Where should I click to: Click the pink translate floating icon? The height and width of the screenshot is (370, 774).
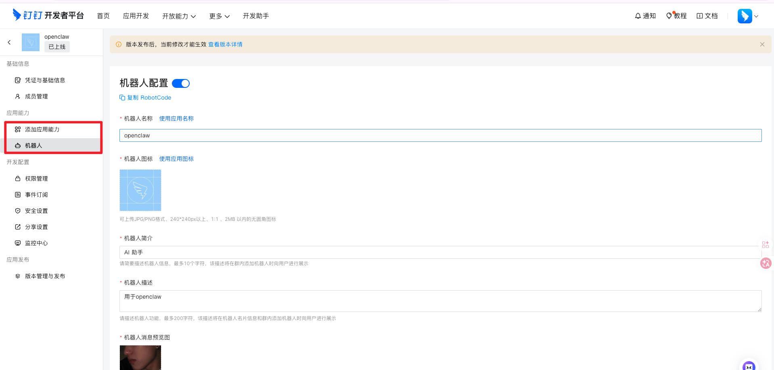coord(766,263)
